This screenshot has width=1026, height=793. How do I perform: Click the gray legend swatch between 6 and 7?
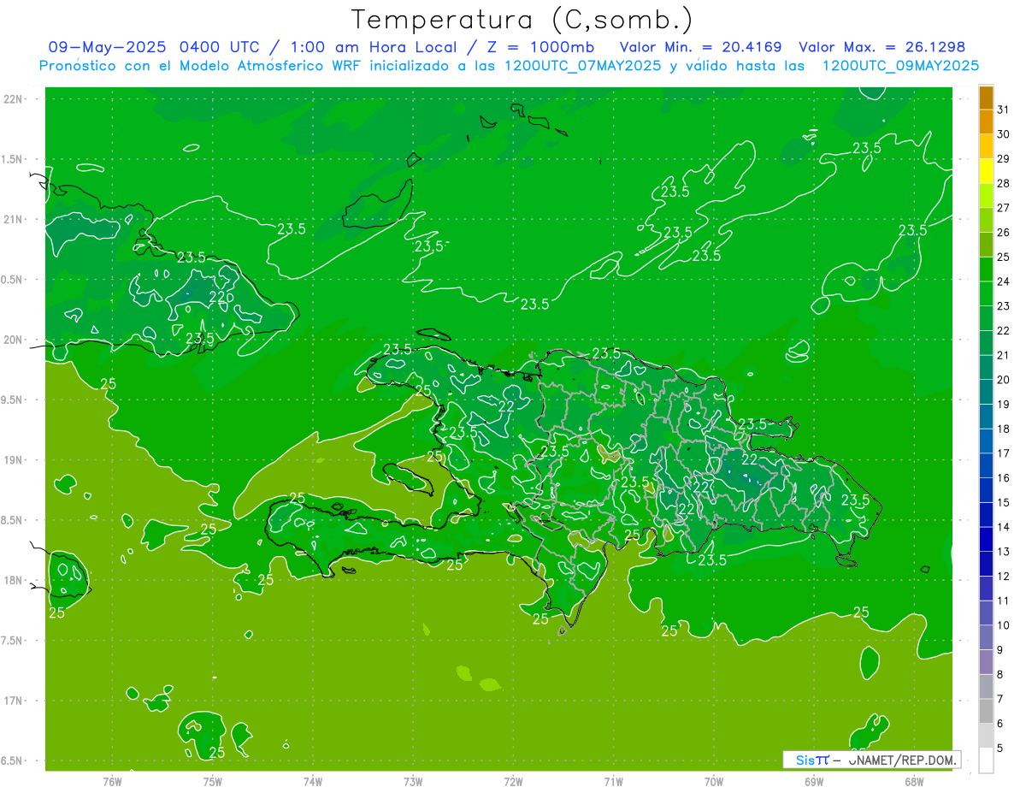(986, 711)
